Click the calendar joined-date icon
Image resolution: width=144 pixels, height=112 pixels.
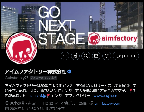point(7,108)
